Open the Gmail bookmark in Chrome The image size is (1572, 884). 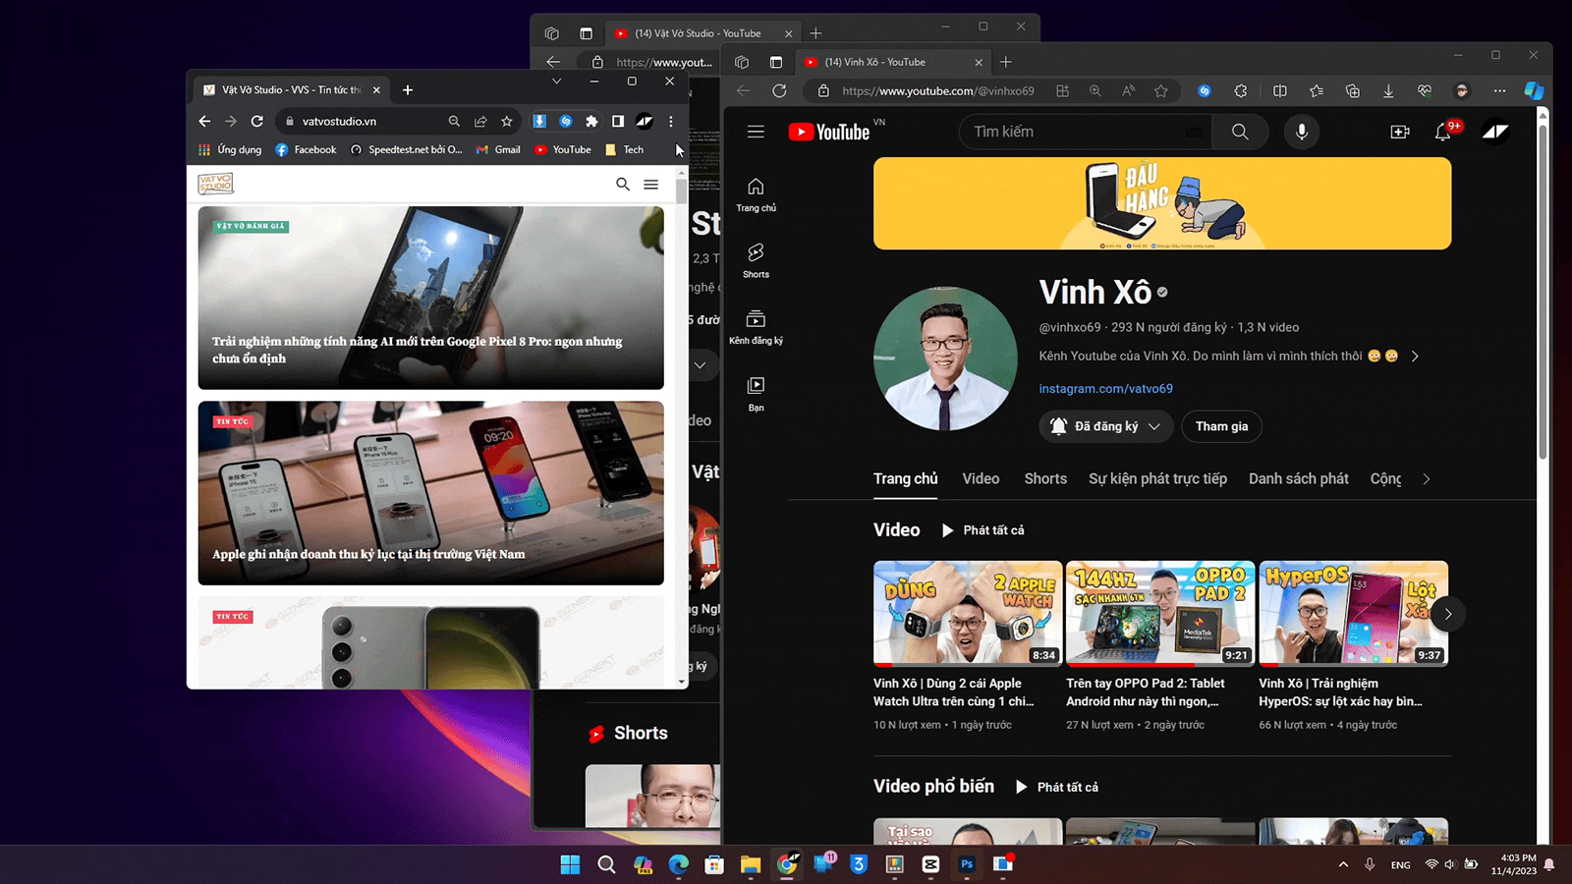[498, 149]
